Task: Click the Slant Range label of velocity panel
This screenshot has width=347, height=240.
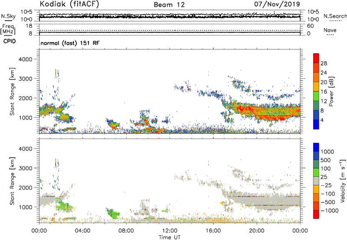Action: pyautogui.click(x=12, y=181)
